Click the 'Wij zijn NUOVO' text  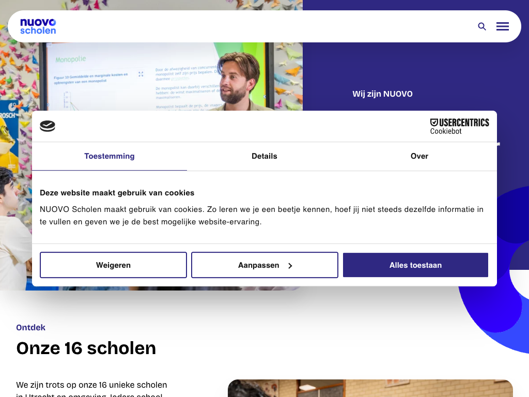coord(382,94)
